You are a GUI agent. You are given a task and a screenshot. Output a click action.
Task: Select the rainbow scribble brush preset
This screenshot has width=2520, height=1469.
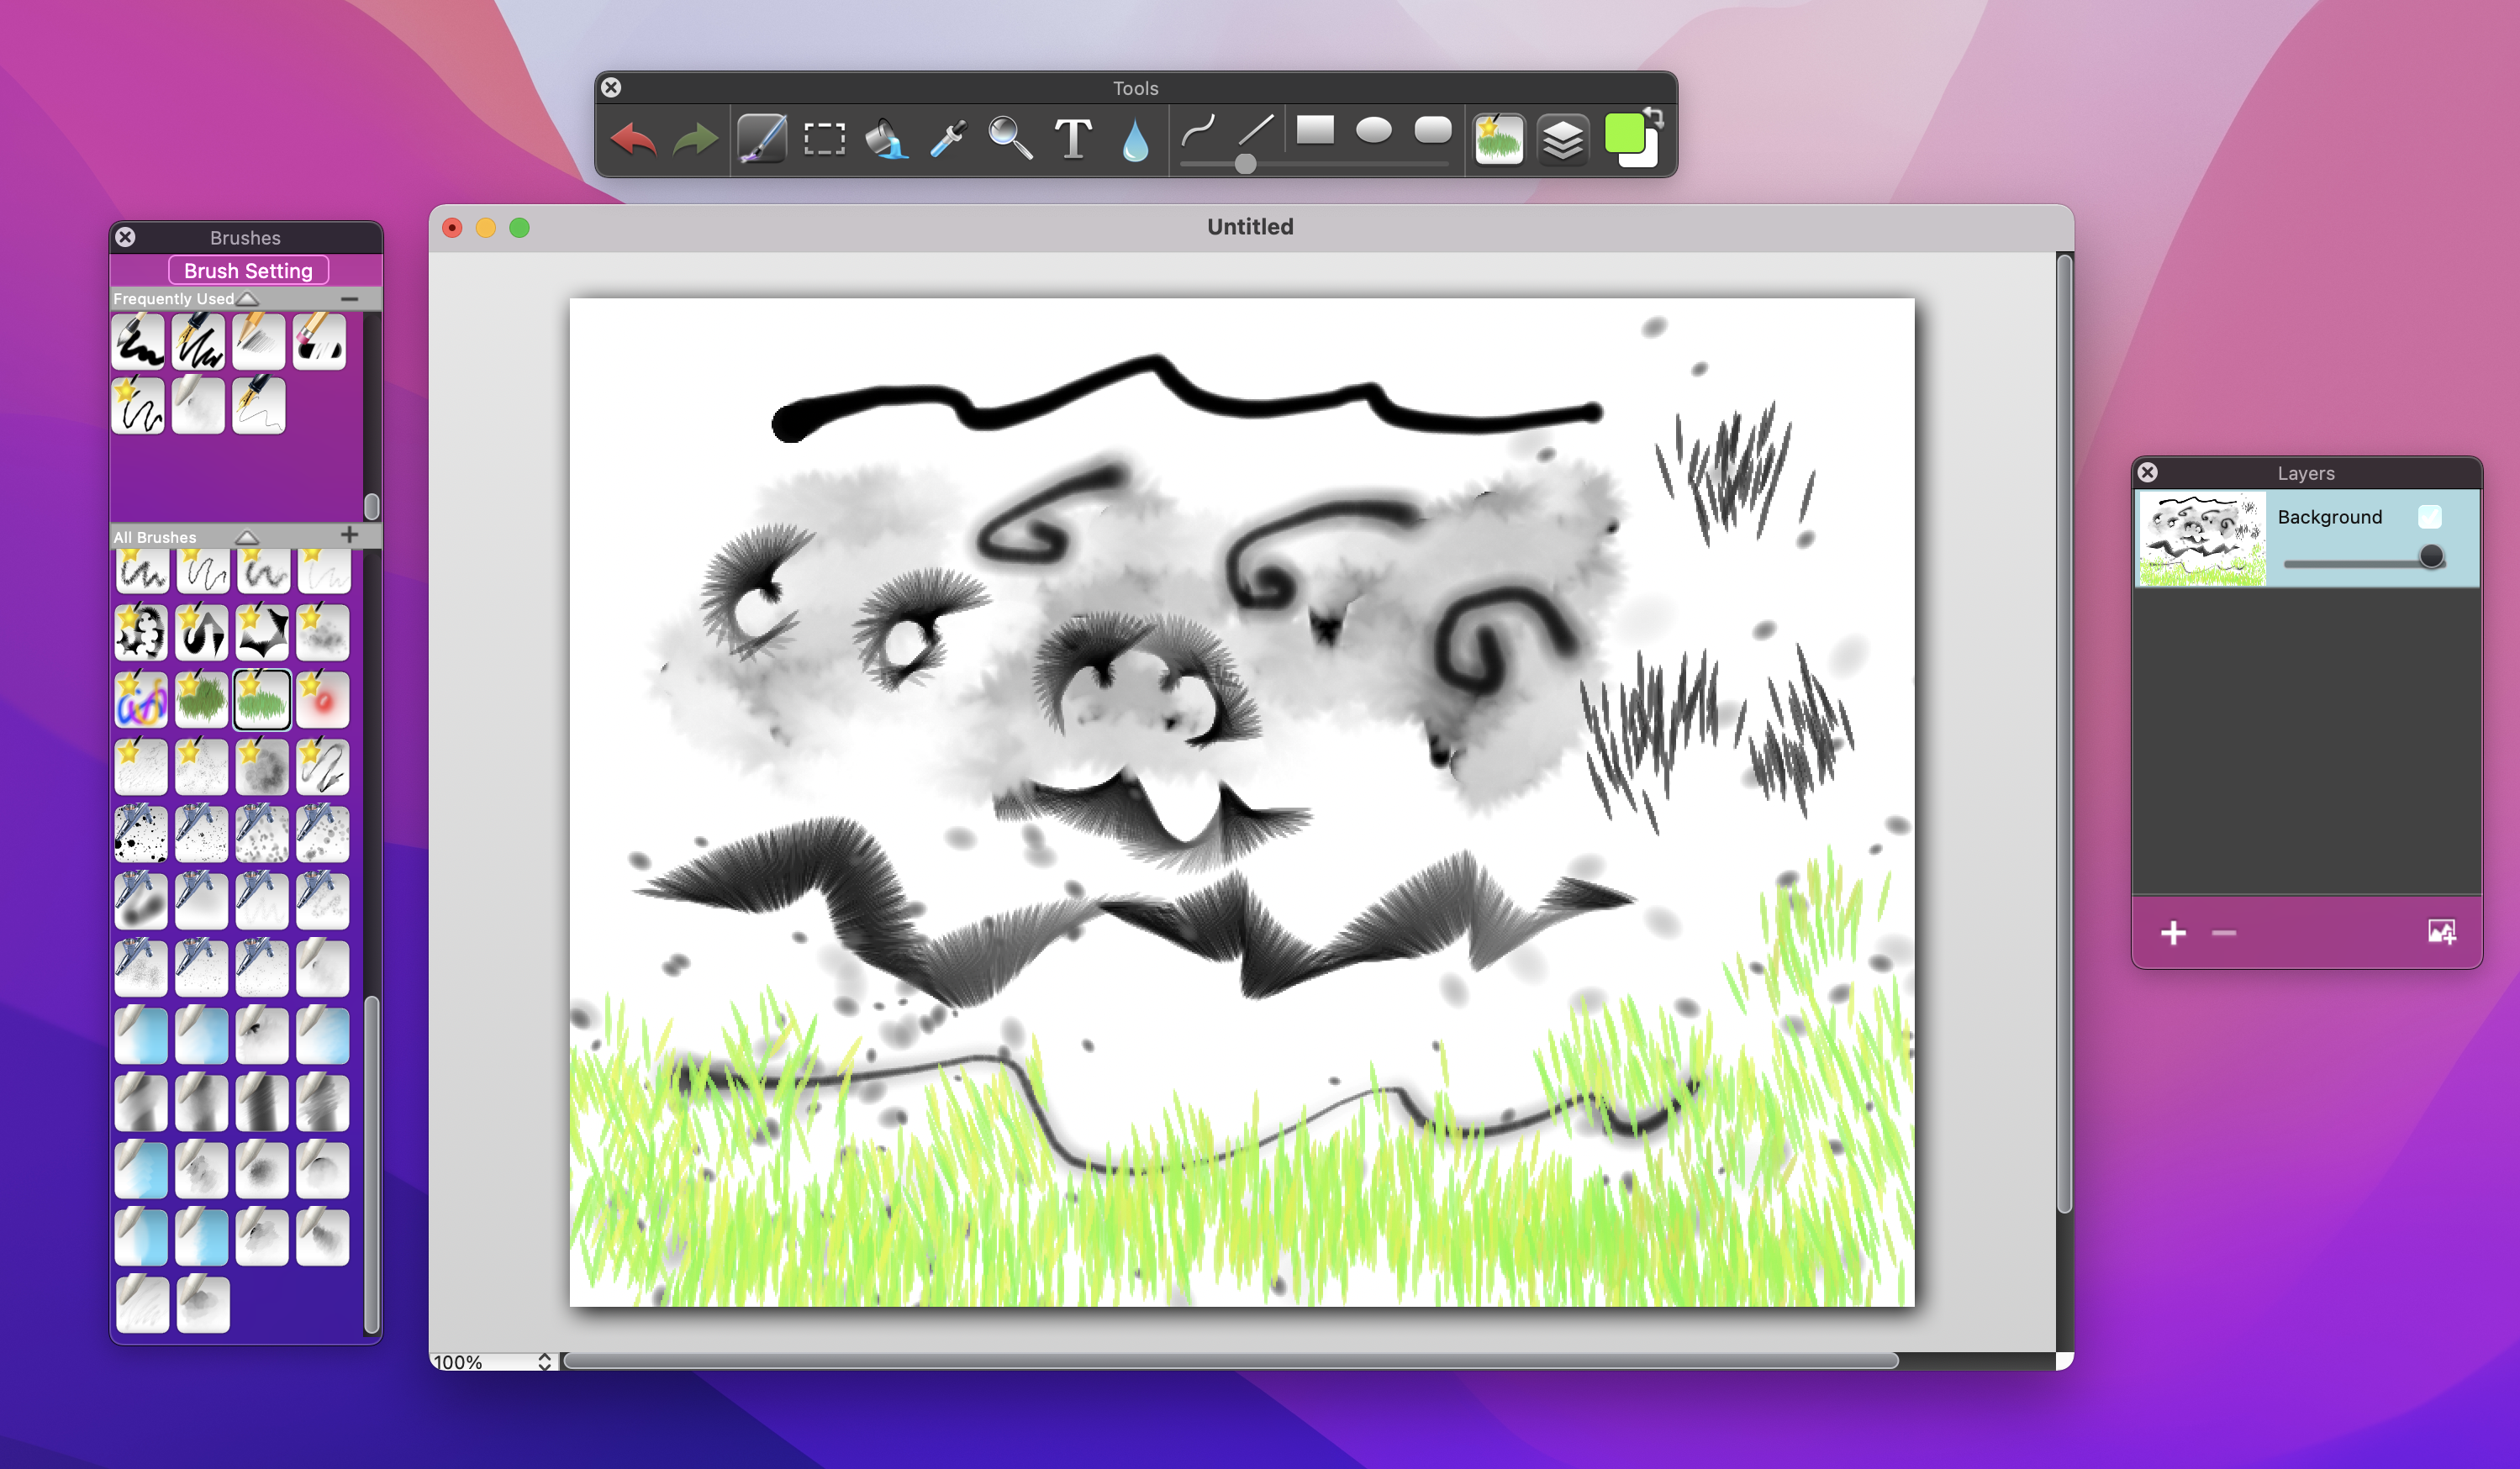tap(141, 699)
